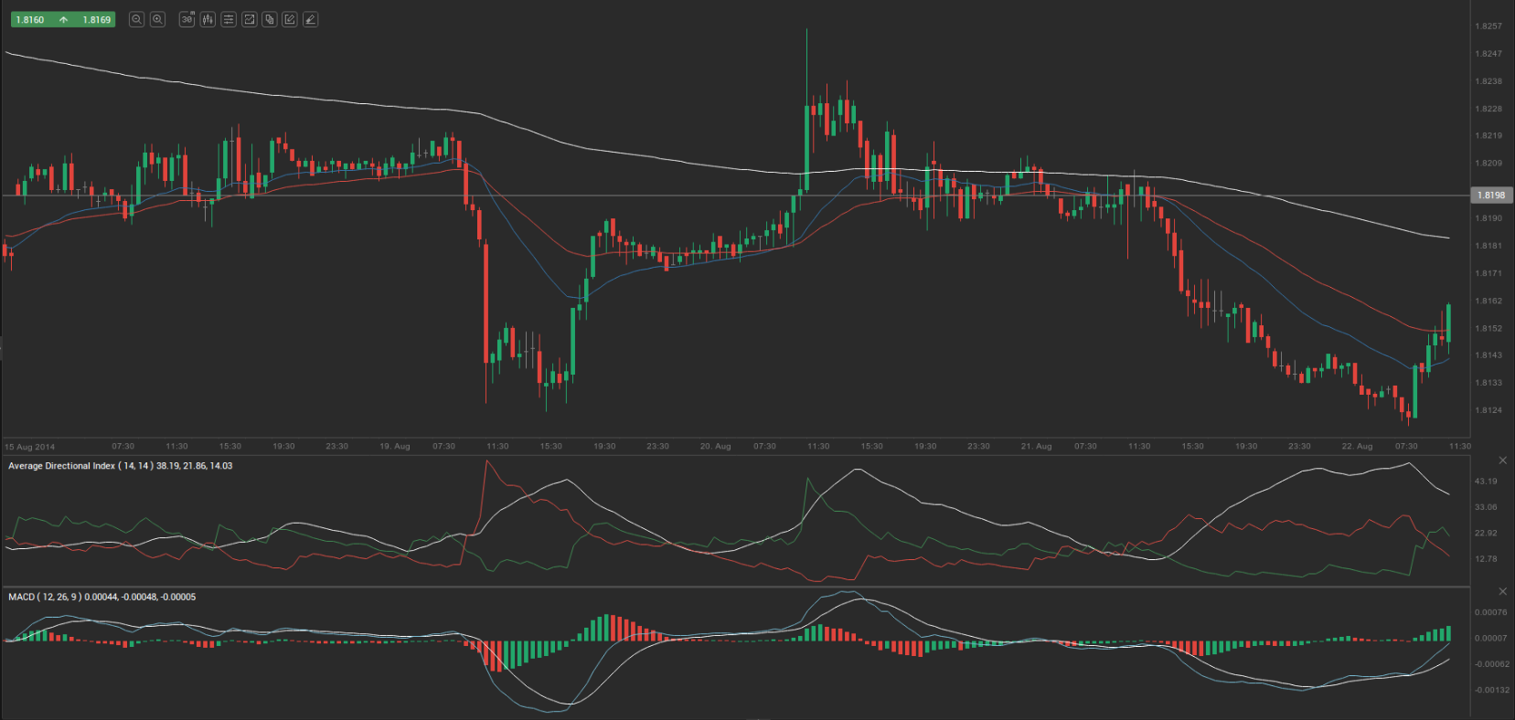Click the green 1.8160 / 1.8169 price button
The width and height of the screenshot is (1515, 720).
click(x=63, y=19)
